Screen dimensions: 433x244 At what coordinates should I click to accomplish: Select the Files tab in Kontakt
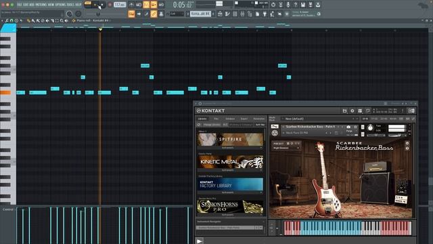coord(216,119)
